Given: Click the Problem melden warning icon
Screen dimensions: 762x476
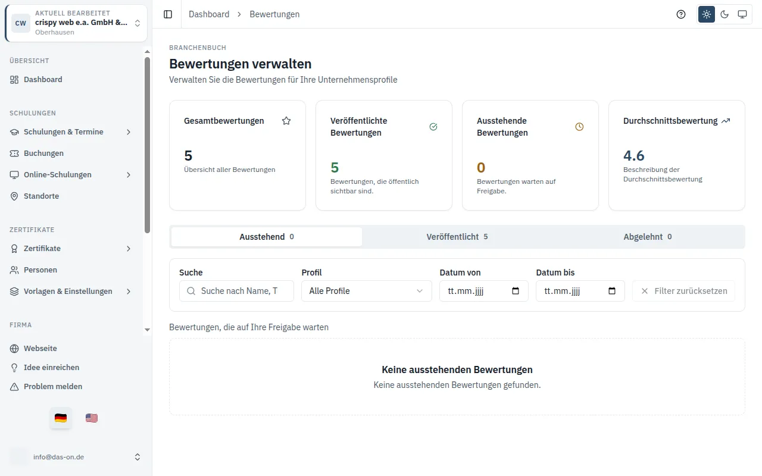Looking at the screenshot, I should [14, 387].
